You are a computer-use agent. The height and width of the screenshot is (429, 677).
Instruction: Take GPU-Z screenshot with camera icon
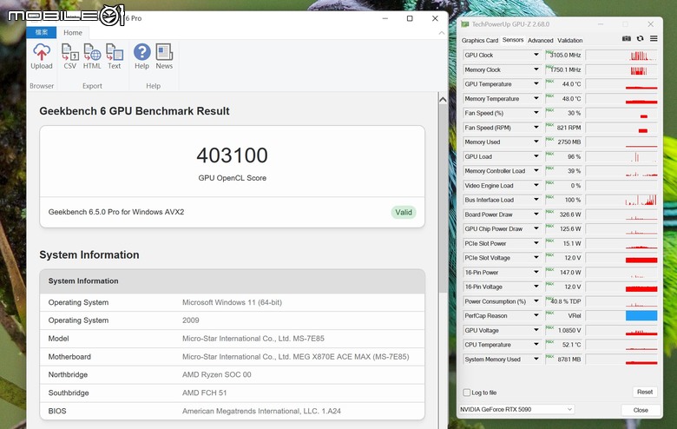click(x=627, y=38)
